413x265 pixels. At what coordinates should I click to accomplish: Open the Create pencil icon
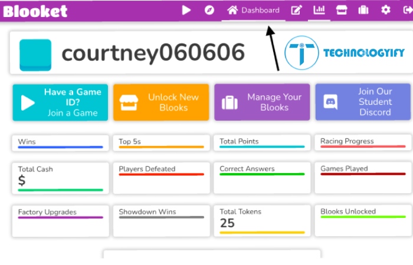coord(296,10)
